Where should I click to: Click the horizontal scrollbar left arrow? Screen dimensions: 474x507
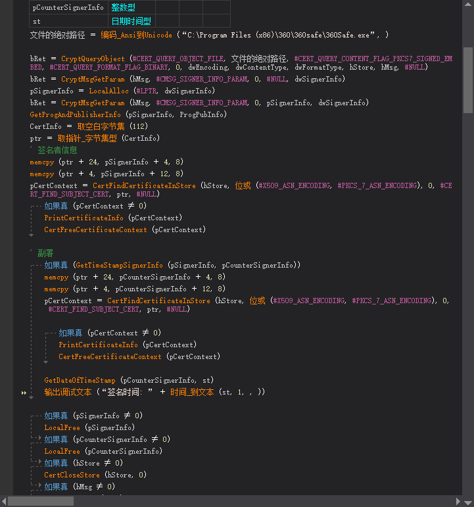coord(4,501)
